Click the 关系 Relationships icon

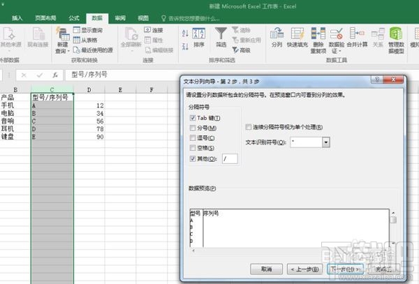tap(378, 34)
